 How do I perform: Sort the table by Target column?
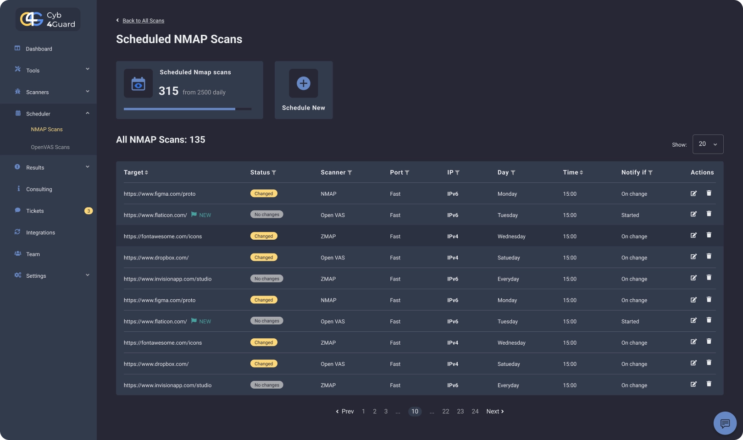146,173
